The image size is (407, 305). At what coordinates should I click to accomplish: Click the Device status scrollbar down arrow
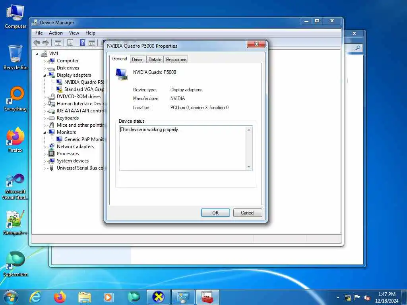(x=249, y=167)
